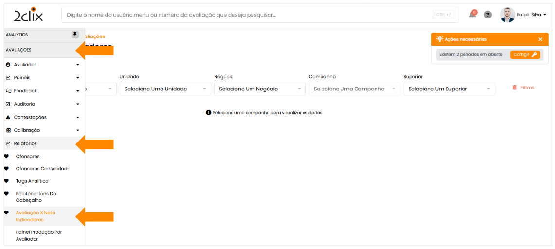
Task: Close the Ações necessárias panel
Action: coord(540,39)
